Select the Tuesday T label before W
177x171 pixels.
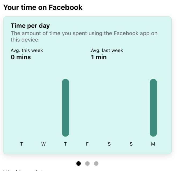pos(21,144)
